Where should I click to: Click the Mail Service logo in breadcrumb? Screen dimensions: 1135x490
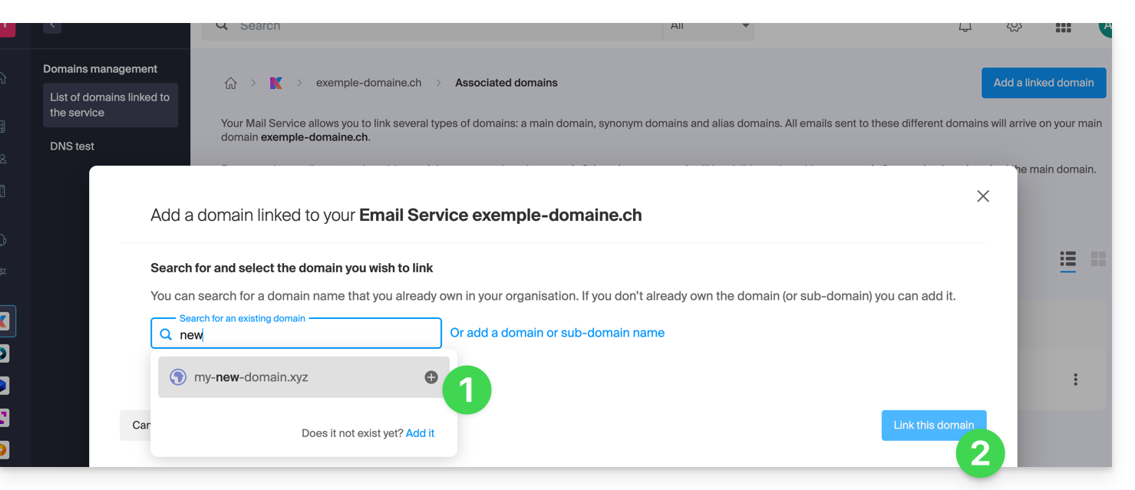pyautogui.click(x=276, y=84)
